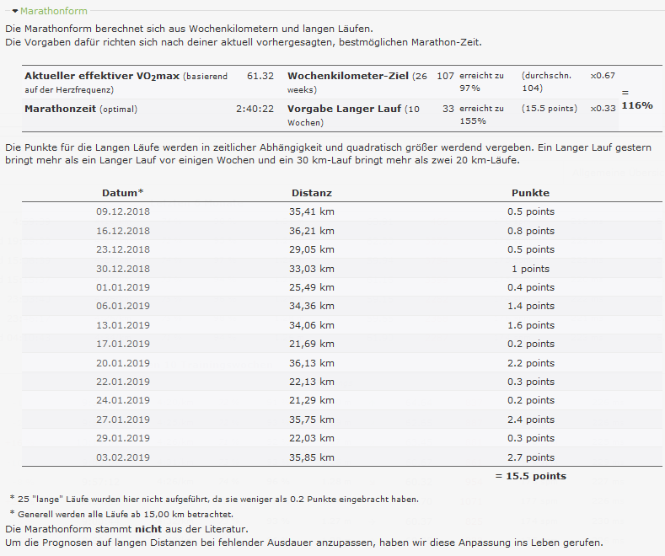Image resolution: width=665 pixels, height=556 pixels.
Task: Collapse the Marathonform section triangle
Action: click(15, 12)
